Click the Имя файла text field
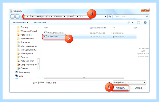159x102 pixels. (x=77, y=83)
